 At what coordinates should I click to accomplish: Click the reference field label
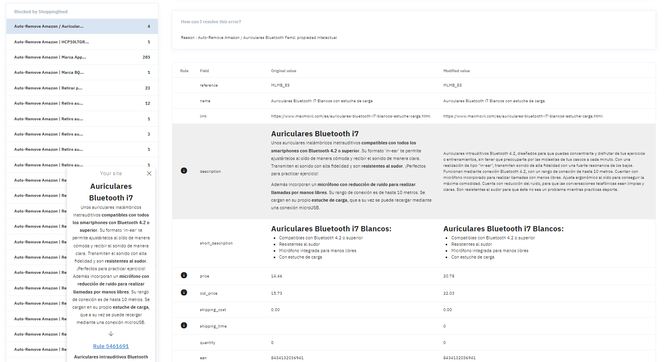coord(209,85)
